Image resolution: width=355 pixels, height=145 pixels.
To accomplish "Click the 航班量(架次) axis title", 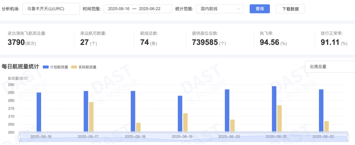I will click(x=18, y=78).
